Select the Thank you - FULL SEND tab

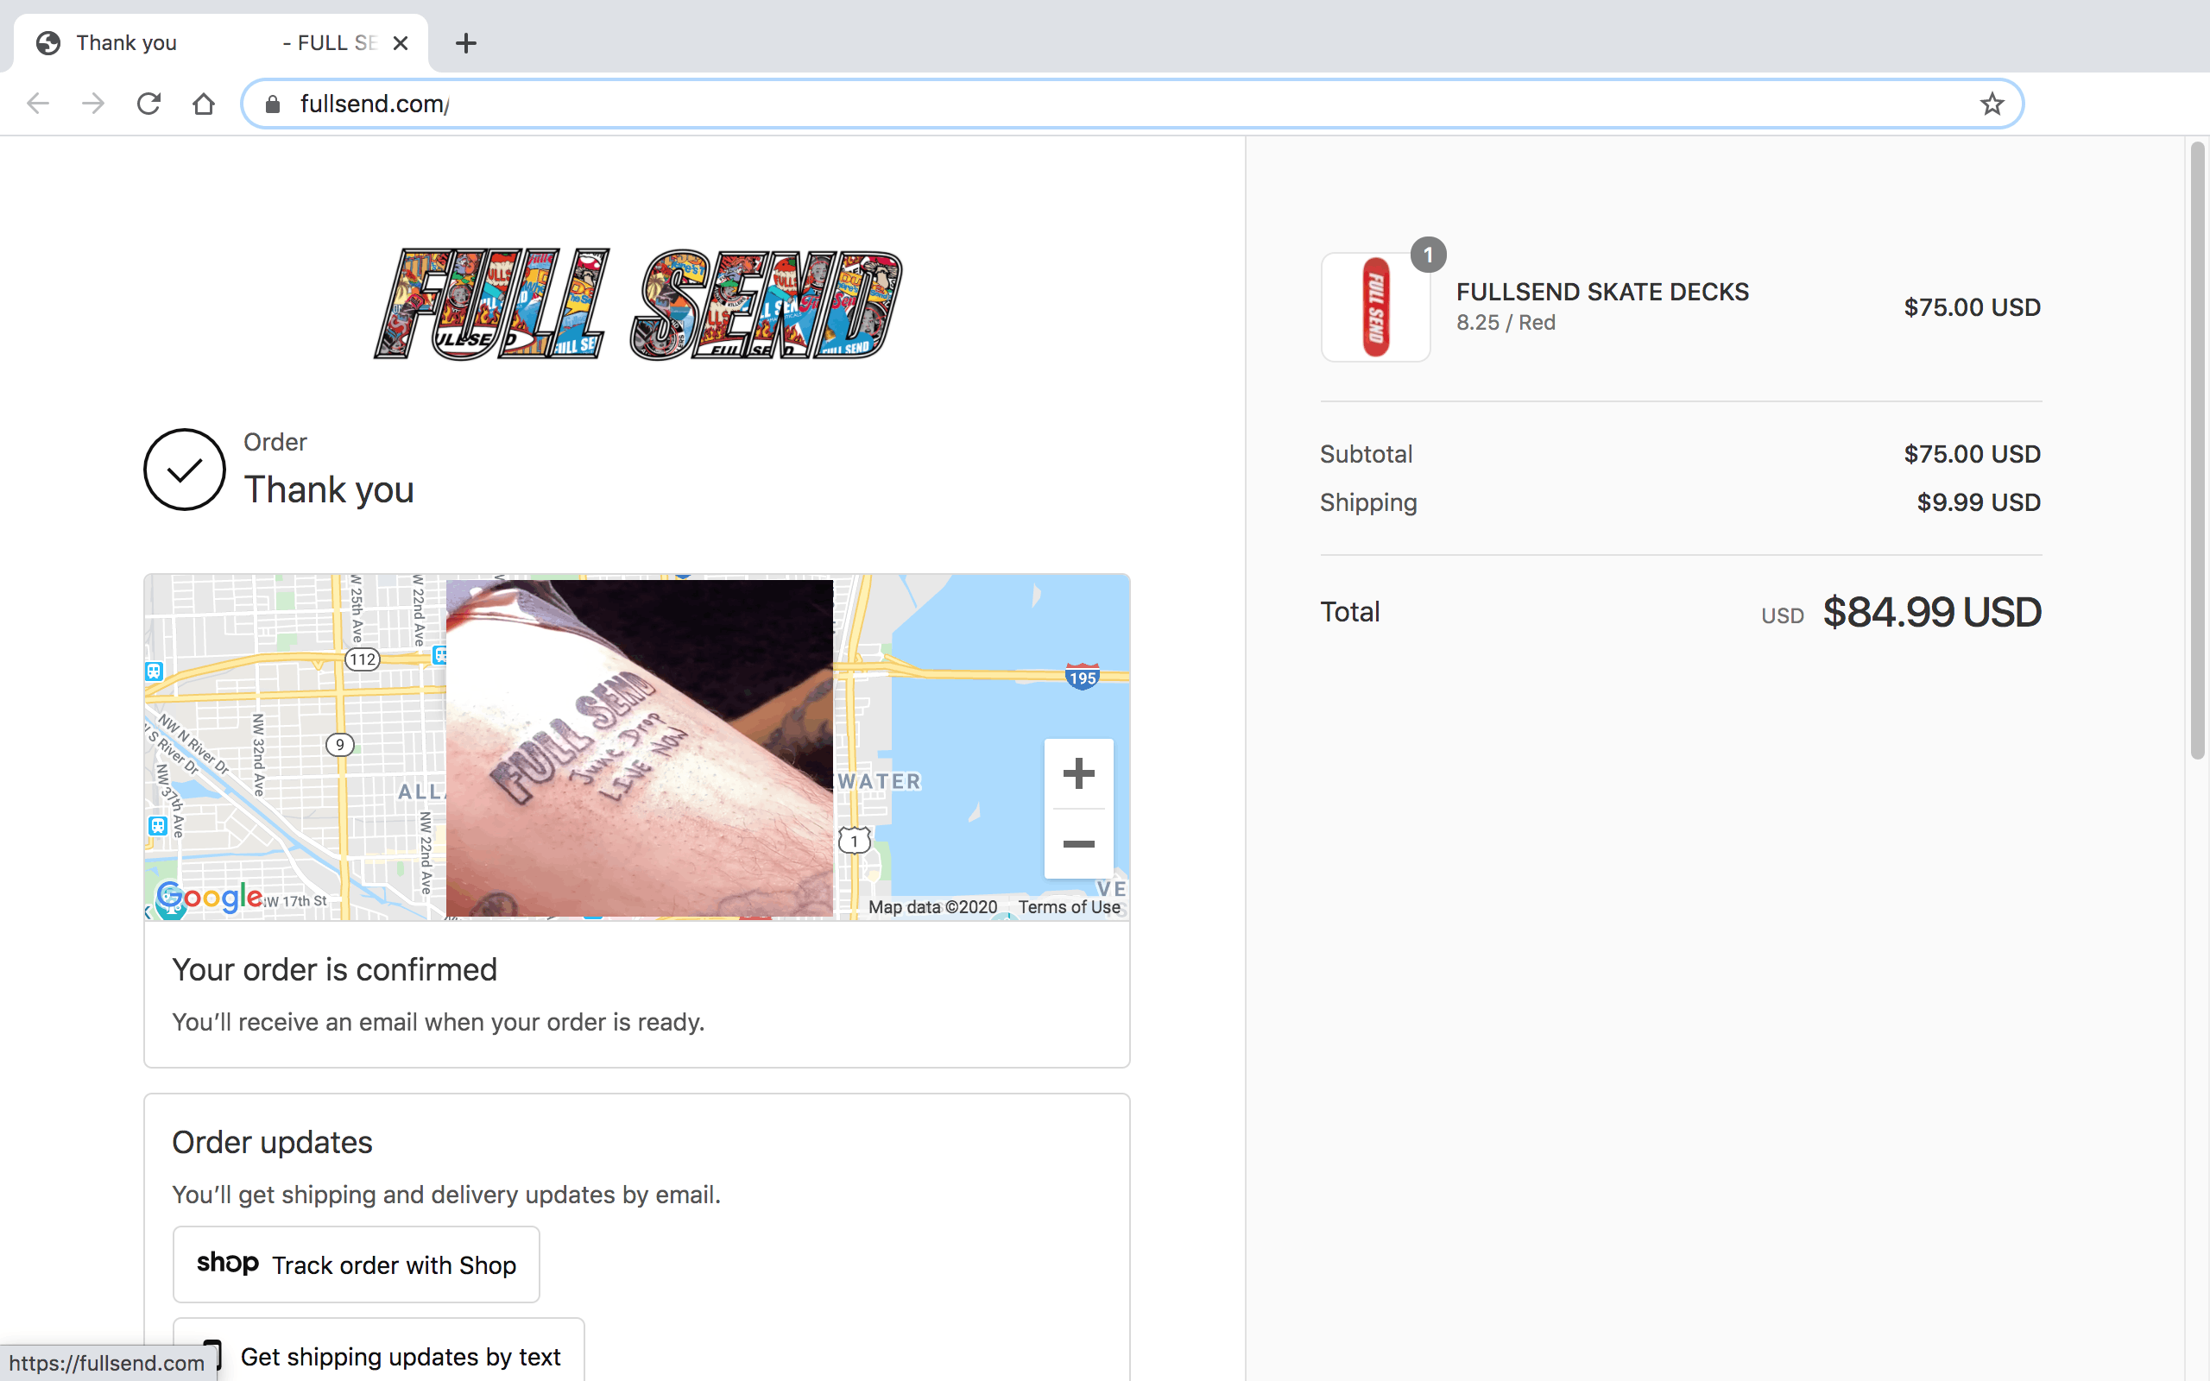(x=221, y=43)
